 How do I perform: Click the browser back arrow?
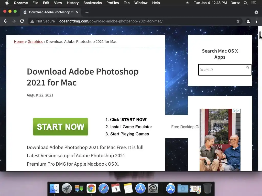[6, 21]
